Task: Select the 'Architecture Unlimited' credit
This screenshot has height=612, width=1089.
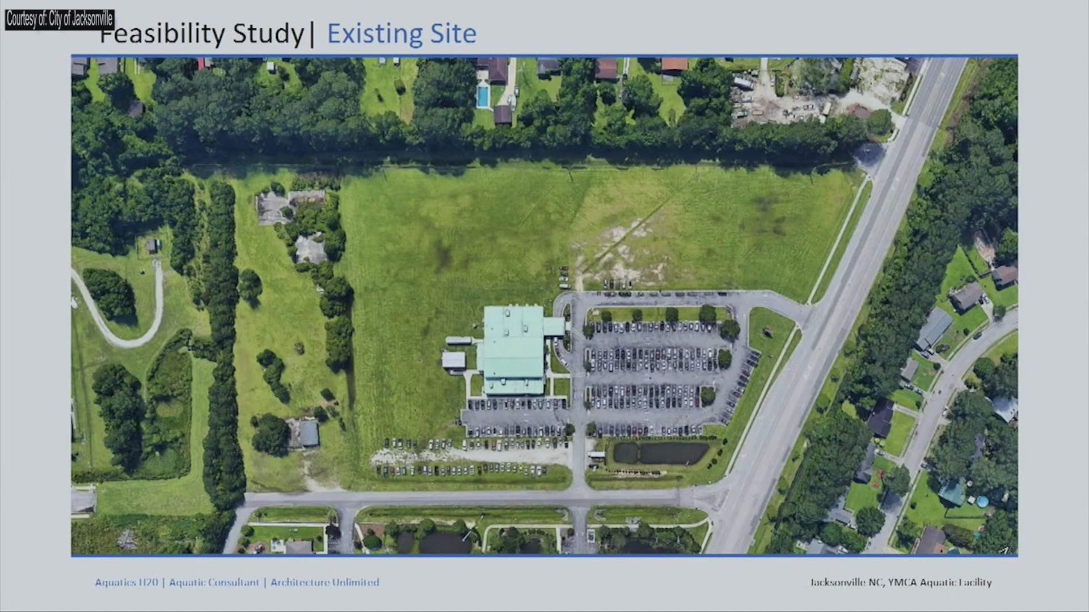Action: click(x=324, y=582)
